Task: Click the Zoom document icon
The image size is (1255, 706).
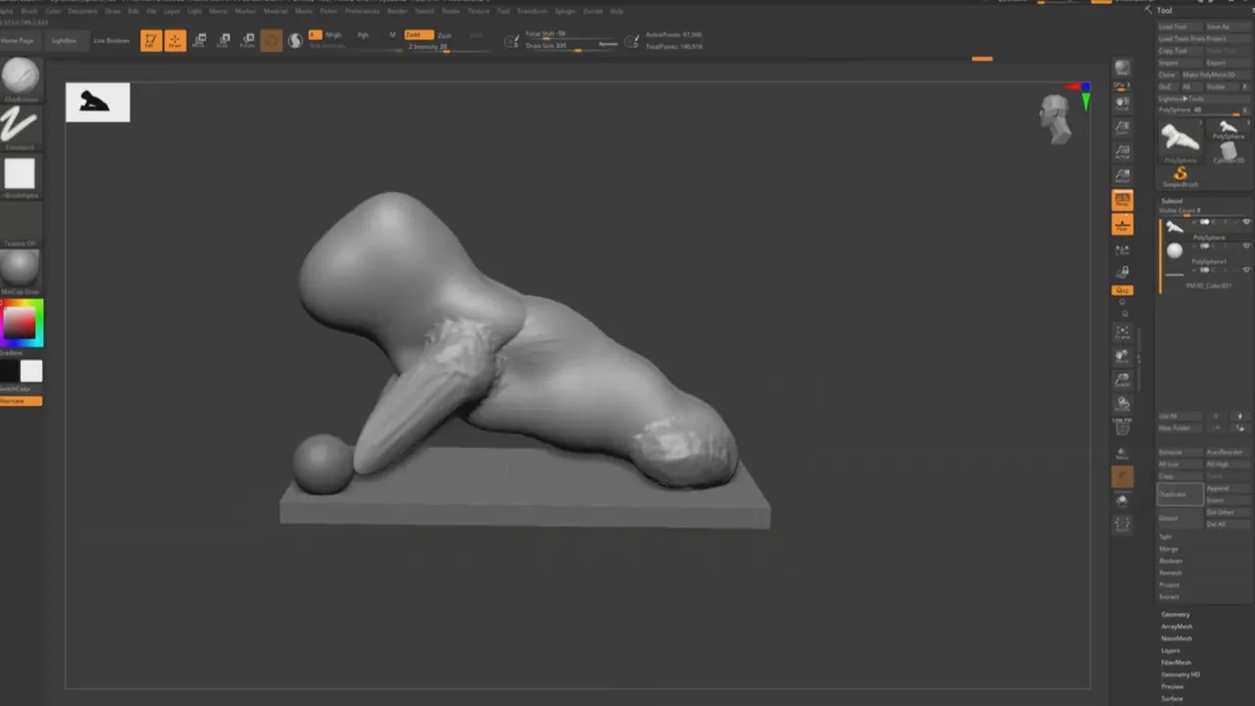Action: click(x=1123, y=127)
